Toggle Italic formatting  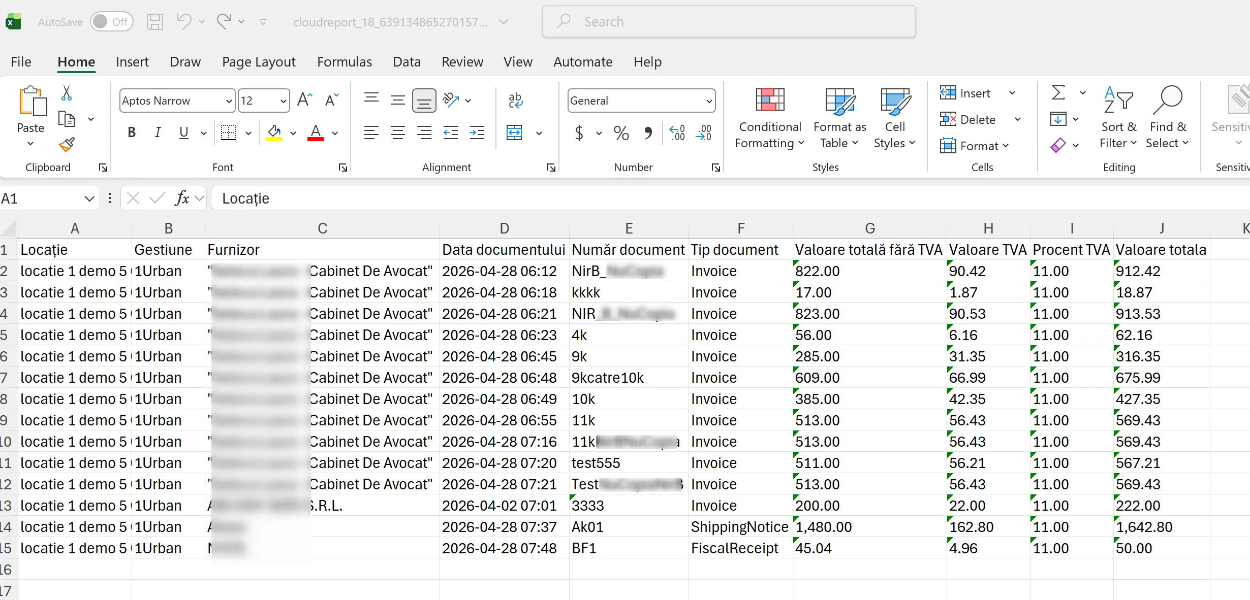tap(158, 133)
